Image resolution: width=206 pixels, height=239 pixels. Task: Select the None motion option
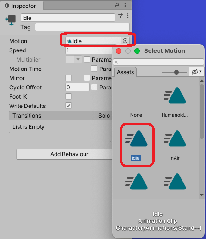coord(136,115)
